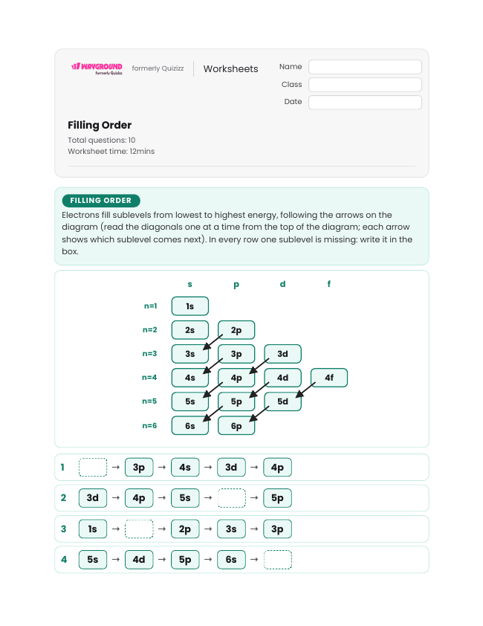Click the 6p box in the diagram
Viewport: 483px width, 626px height.
[x=236, y=425]
